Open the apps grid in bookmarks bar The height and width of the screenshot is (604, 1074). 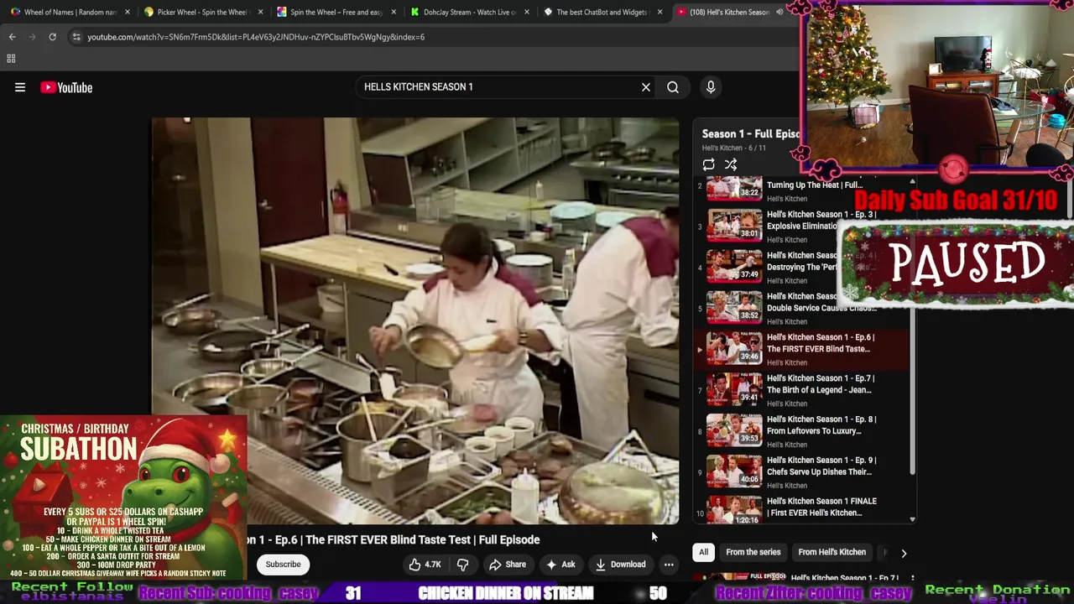pos(11,59)
